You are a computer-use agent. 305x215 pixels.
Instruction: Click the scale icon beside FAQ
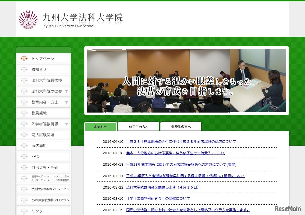[x=24, y=156]
